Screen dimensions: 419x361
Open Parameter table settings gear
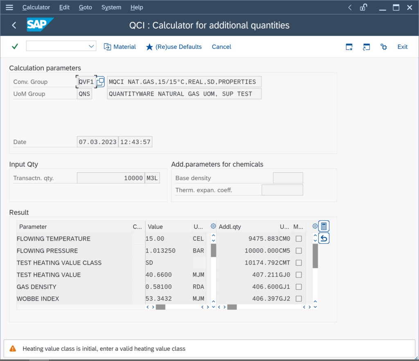click(x=213, y=226)
